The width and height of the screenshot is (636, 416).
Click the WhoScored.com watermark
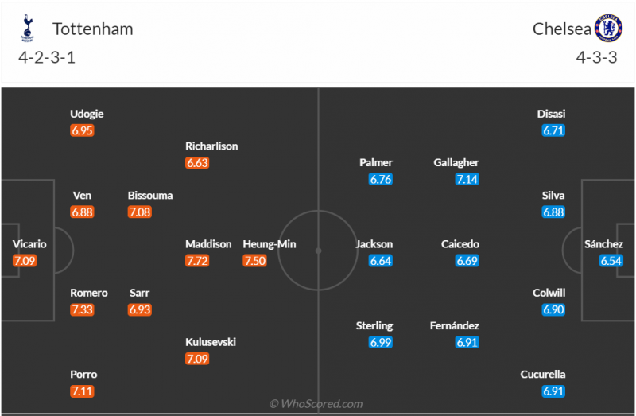[316, 404]
